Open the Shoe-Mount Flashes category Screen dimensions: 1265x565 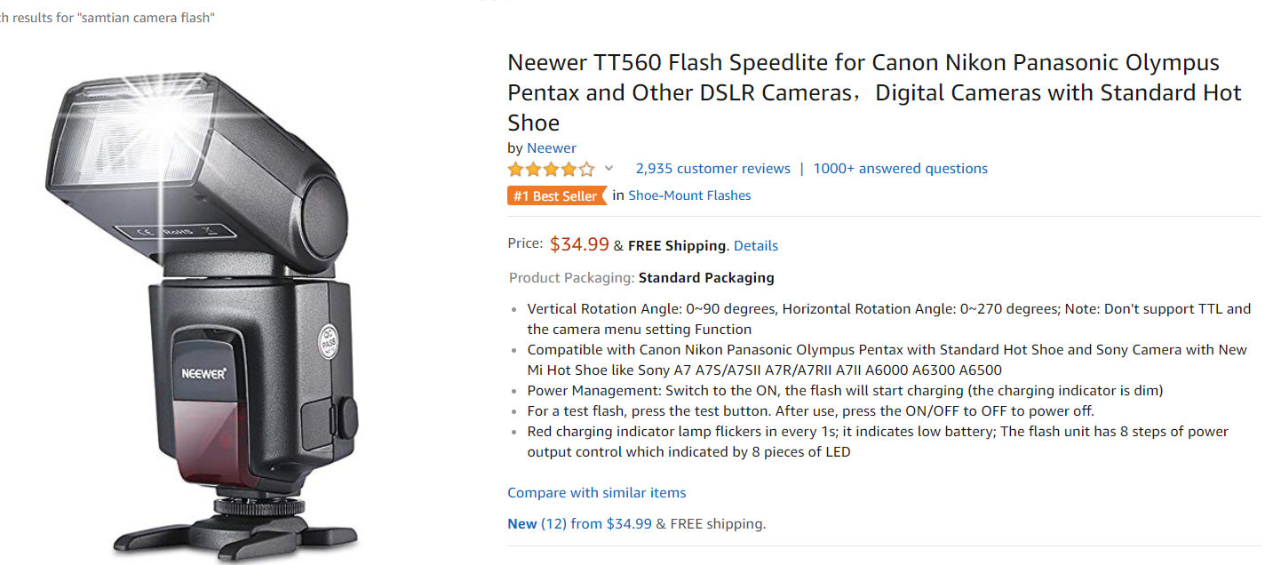coord(689,195)
